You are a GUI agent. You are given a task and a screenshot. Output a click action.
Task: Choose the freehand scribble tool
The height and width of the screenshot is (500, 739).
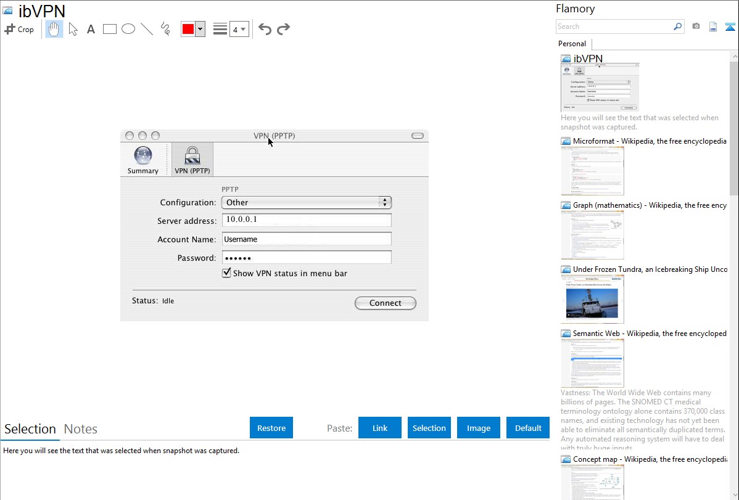click(165, 29)
